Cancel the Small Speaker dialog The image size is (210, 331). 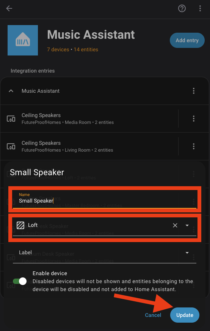point(153,315)
